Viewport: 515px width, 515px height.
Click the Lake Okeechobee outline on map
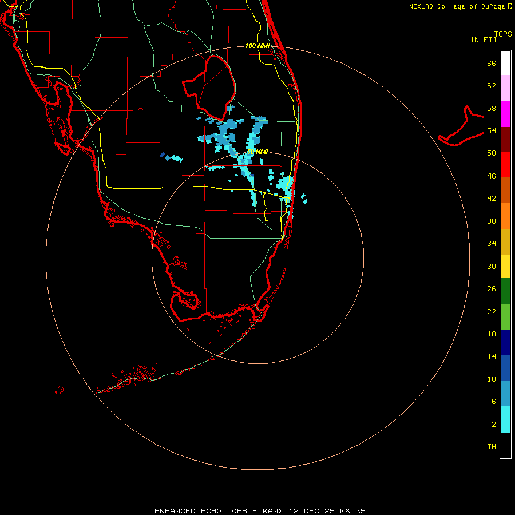209,88
